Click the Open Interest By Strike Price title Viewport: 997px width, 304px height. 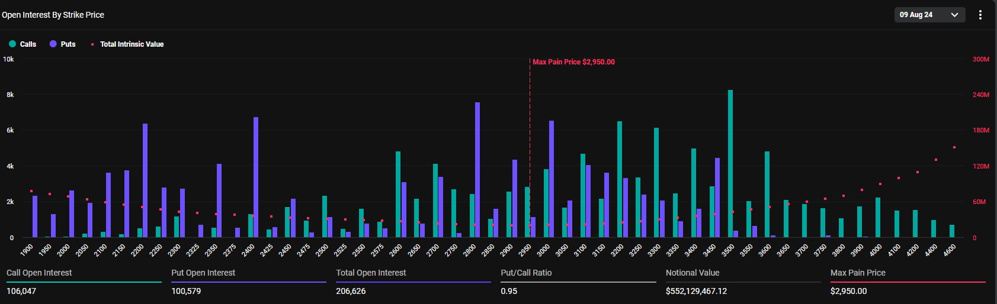point(53,15)
